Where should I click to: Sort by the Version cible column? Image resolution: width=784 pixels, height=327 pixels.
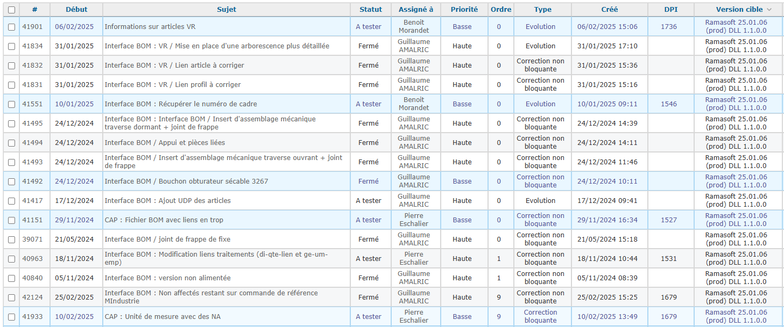coord(739,10)
